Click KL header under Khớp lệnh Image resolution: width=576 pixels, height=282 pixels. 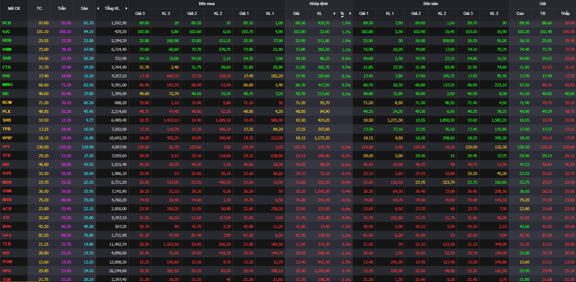tap(320, 13)
